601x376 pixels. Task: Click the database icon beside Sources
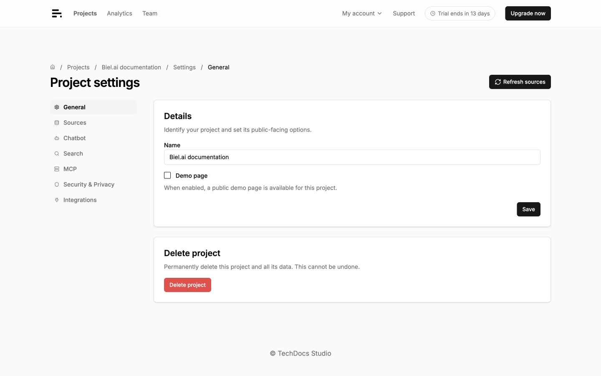57,122
